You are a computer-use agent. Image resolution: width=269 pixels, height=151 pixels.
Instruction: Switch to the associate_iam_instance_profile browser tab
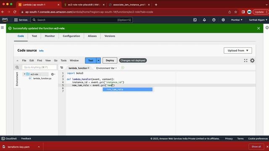click(129, 5)
